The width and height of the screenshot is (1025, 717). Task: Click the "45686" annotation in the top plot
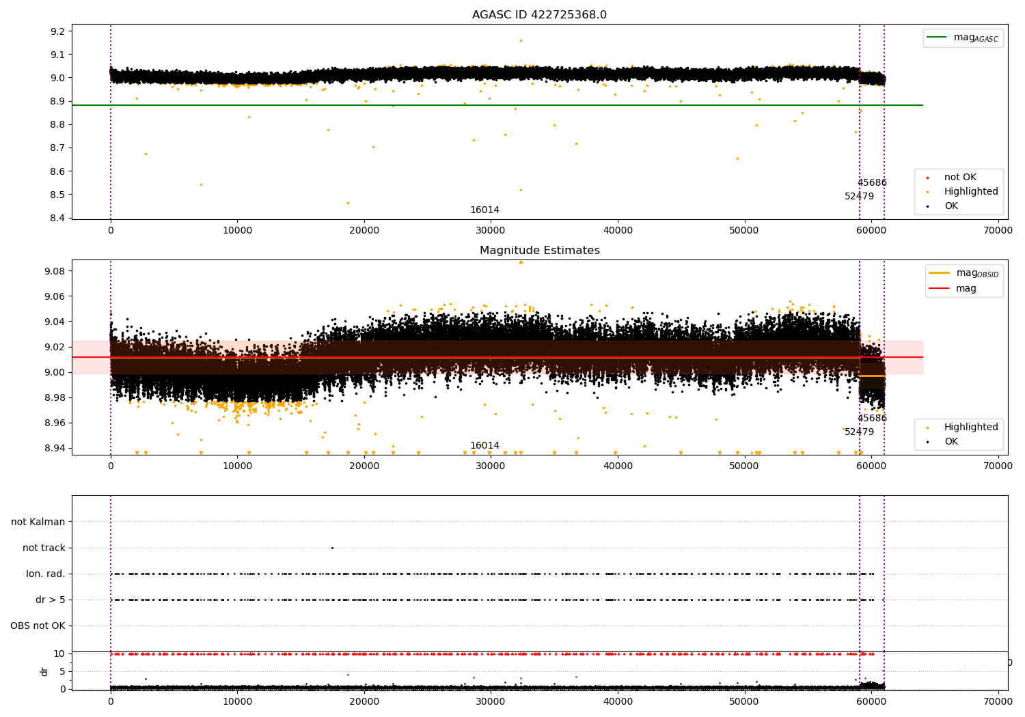click(872, 183)
